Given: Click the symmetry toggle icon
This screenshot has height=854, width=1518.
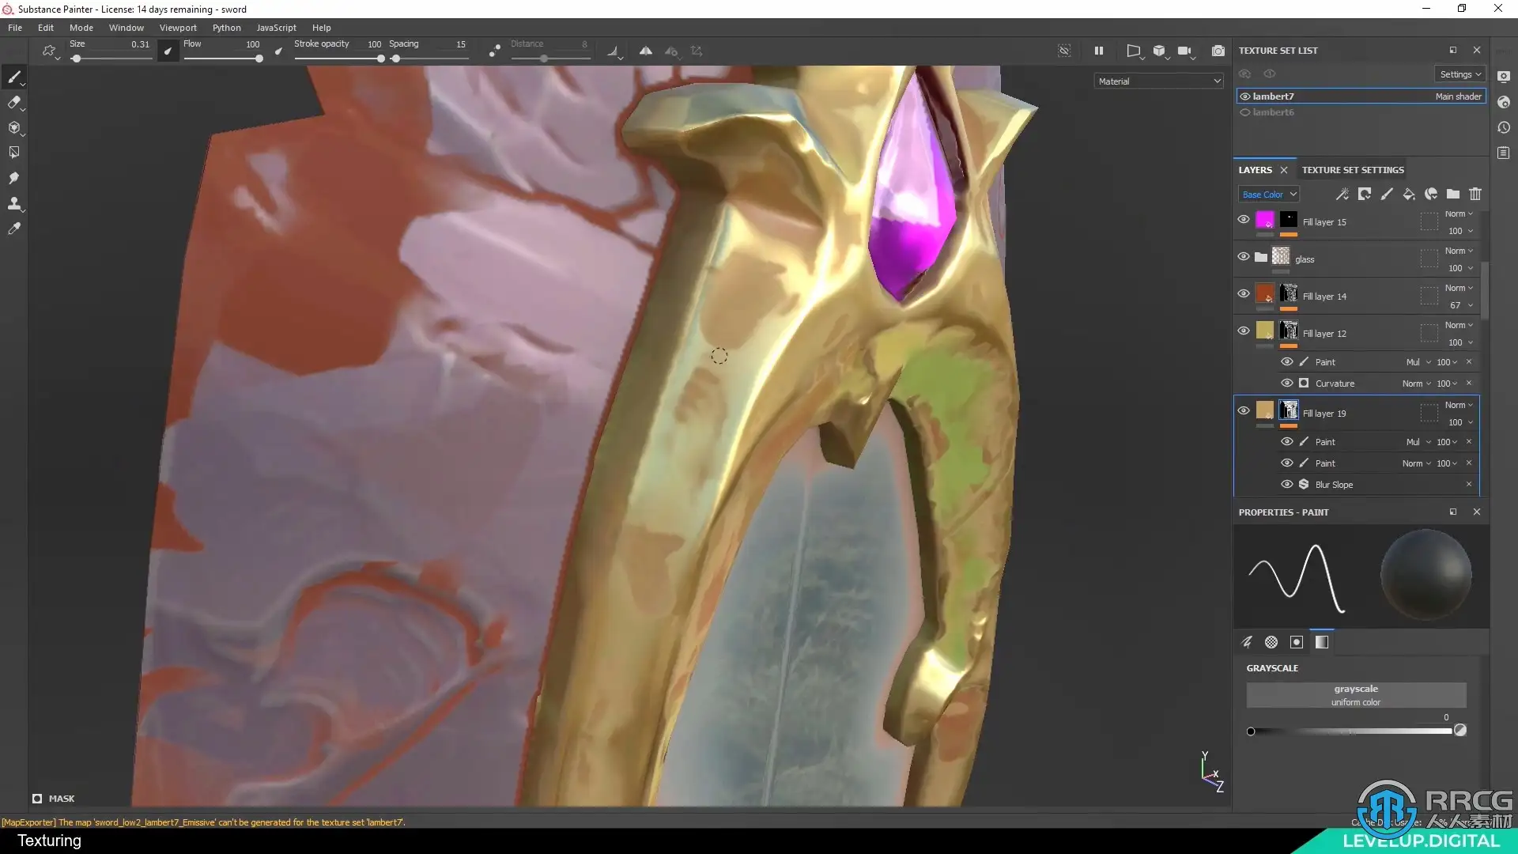Looking at the screenshot, I should [x=645, y=51].
